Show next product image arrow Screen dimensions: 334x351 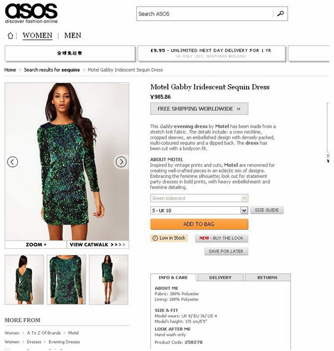point(121,162)
